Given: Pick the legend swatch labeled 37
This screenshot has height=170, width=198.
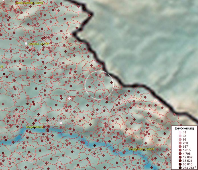Looking at the screenshot, I should pyautogui.click(x=180, y=136).
